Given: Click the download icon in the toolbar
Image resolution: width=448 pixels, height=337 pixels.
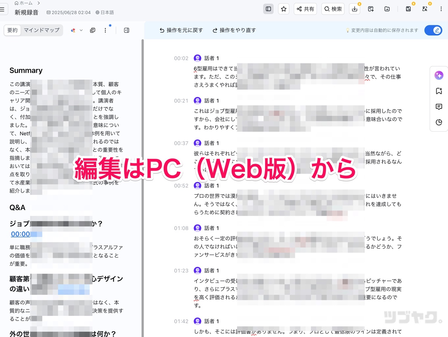Looking at the screenshot, I should 354,9.
